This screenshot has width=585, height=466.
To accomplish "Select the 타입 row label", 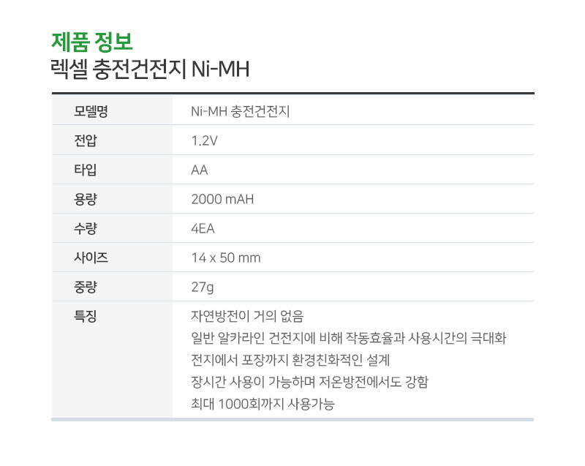I will [x=86, y=170].
